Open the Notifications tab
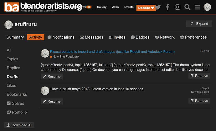The height and width of the screenshot is (131, 216). [x=61, y=37]
